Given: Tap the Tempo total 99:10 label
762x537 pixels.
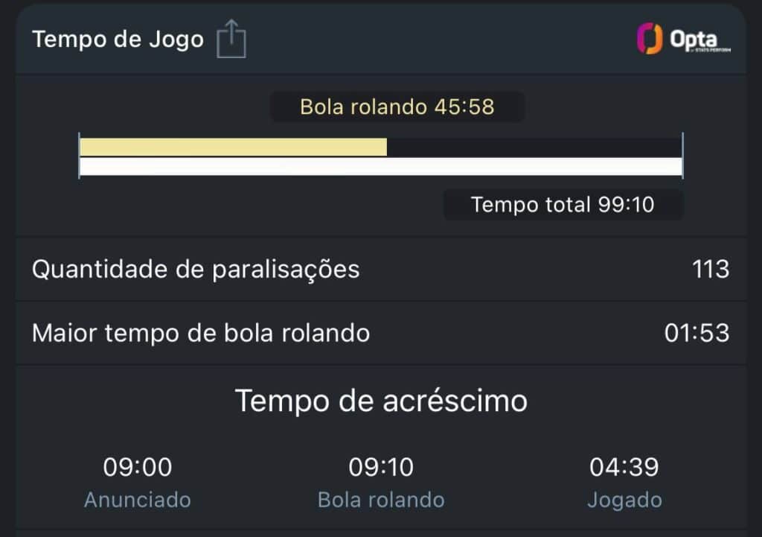Looking at the screenshot, I should [x=563, y=204].
